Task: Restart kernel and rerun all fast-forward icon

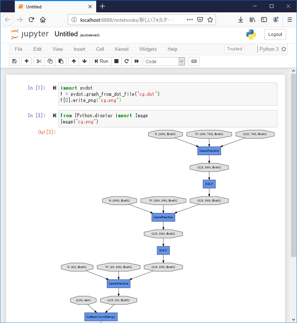Action: (137, 61)
